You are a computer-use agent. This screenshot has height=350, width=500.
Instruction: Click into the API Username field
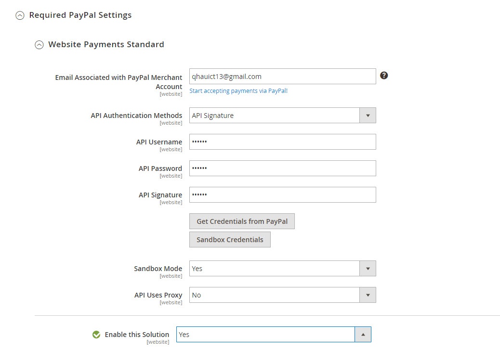(x=282, y=142)
